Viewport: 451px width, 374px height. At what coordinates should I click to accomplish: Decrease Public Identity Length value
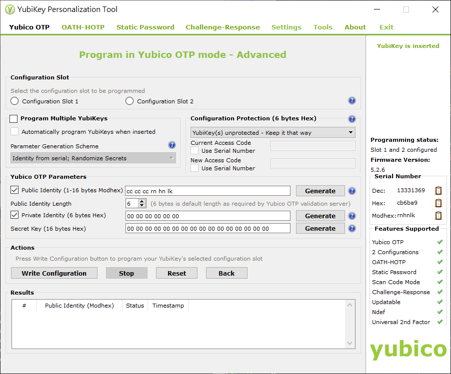(x=142, y=205)
